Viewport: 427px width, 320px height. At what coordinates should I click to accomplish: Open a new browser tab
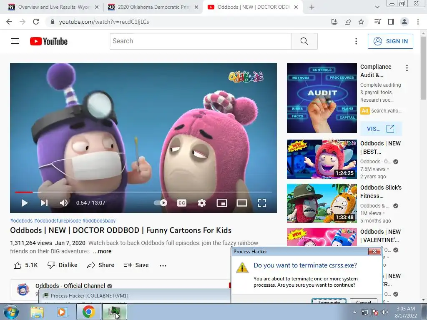coord(312,7)
